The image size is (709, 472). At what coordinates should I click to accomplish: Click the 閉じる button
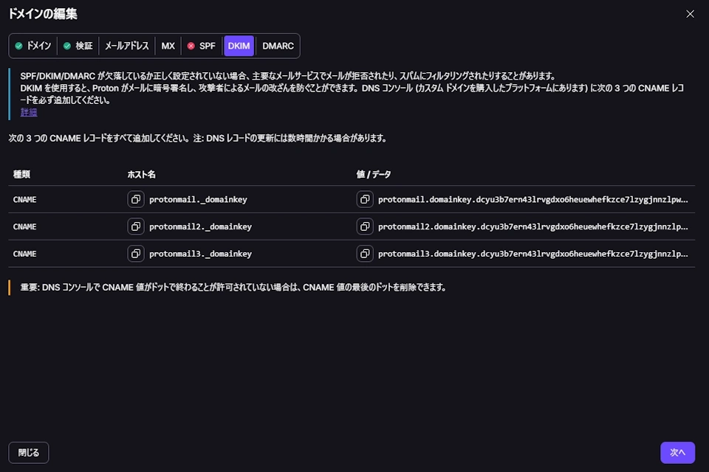(28, 452)
